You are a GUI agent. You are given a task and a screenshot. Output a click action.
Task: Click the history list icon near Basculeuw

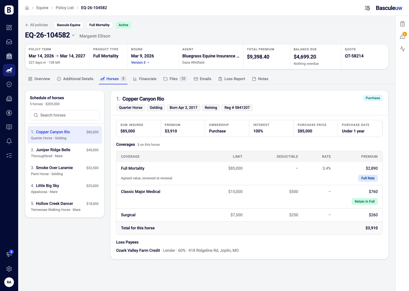(x=367, y=8)
